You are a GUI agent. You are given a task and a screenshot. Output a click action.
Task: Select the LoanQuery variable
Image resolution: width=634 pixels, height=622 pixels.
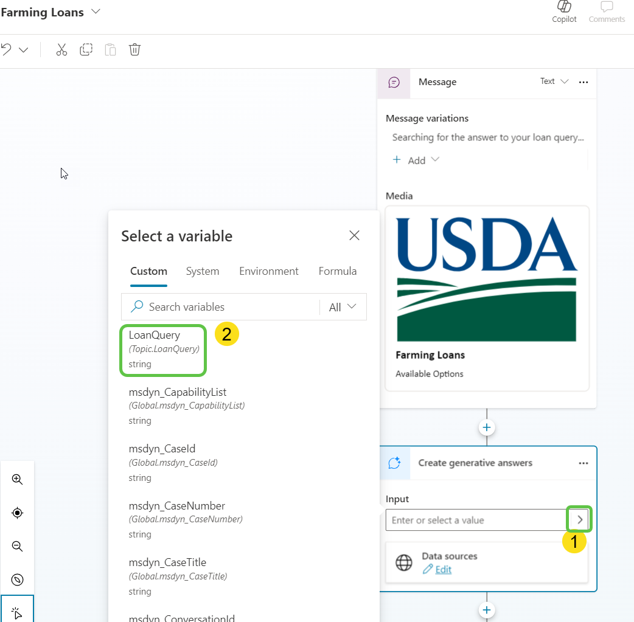(x=163, y=349)
